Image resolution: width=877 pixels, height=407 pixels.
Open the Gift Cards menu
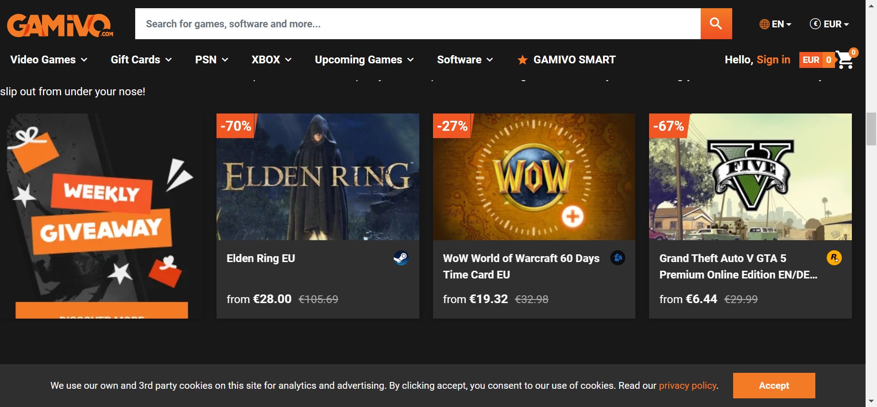point(141,60)
